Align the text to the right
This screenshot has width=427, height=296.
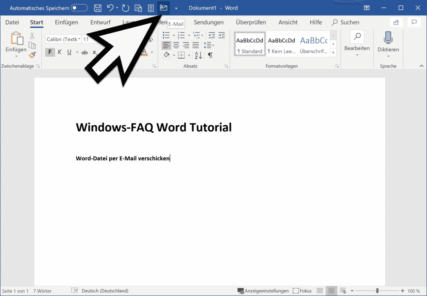click(x=186, y=45)
